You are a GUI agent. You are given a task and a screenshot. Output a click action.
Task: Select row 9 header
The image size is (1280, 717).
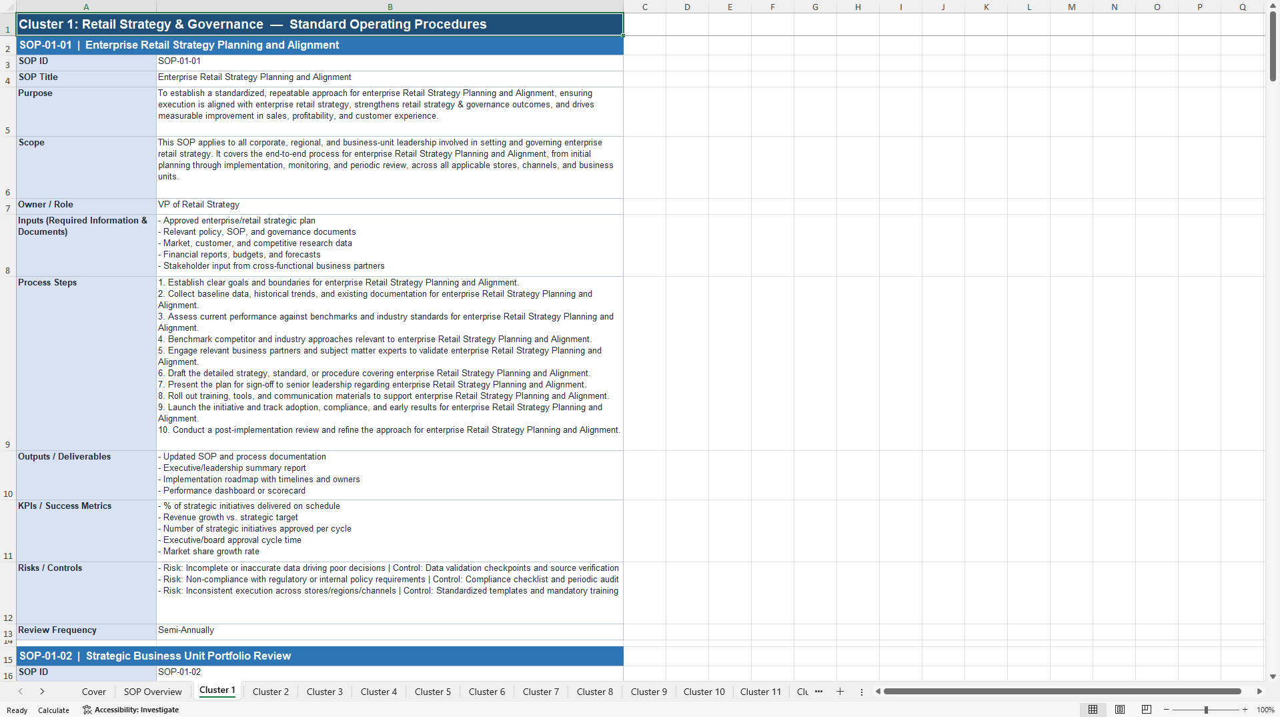(x=8, y=364)
